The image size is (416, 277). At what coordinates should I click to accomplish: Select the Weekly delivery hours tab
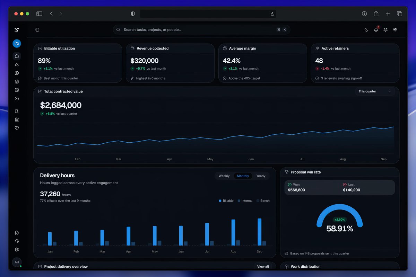224,176
